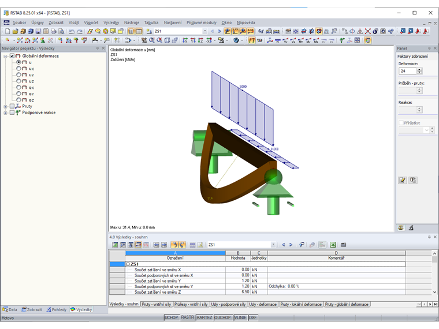Click the red X delete icon in toolbar
Image resolution: width=439 pixels, height=329 pixels.
pyautogui.click(x=367, y=31)
